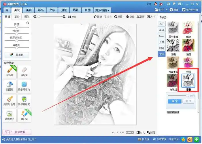Screen dimensions: 202x144
Task: Click the 裁剪 crop tool
Action: tap(140, 17)
